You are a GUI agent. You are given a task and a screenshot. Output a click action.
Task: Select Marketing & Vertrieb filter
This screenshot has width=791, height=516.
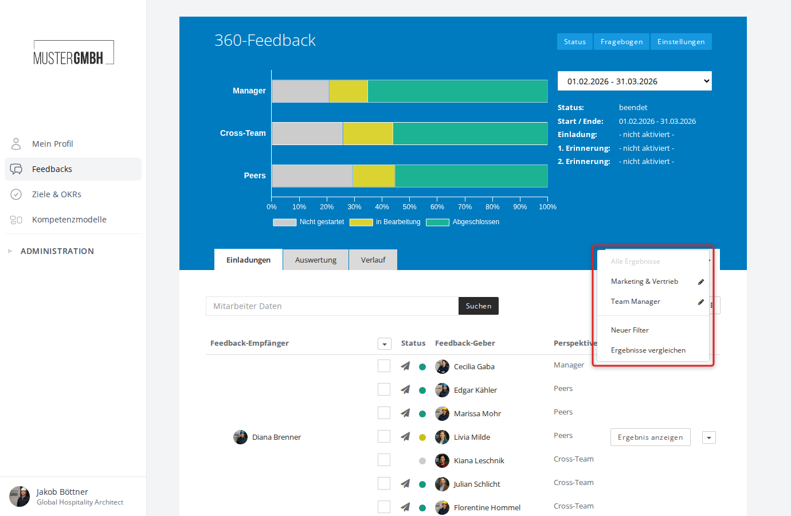tap(644, 282)
